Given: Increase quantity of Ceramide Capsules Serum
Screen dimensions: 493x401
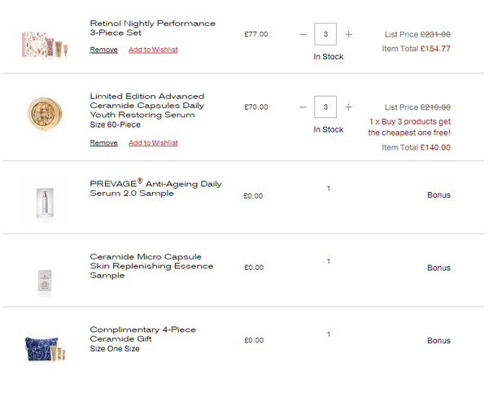Looking at the screenshot, I should (348, 107).
